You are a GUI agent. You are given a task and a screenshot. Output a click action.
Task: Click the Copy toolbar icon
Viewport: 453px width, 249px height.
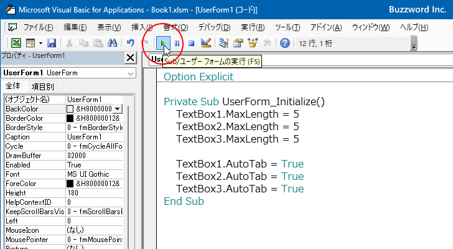point(84,43)
